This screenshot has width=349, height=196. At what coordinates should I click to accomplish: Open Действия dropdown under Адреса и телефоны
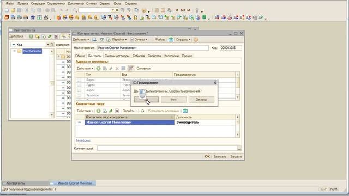[x=85, y=69]
